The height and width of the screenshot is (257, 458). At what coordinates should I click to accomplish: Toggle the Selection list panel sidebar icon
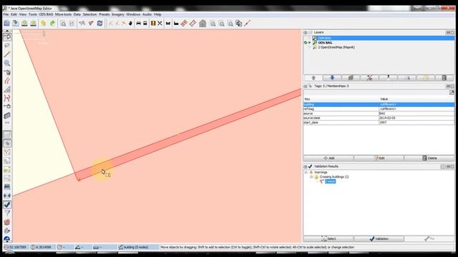click(7, 152)
